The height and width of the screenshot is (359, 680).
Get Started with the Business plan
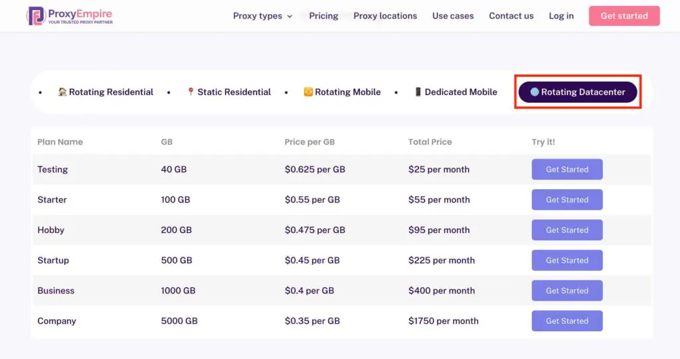point(567,291)
